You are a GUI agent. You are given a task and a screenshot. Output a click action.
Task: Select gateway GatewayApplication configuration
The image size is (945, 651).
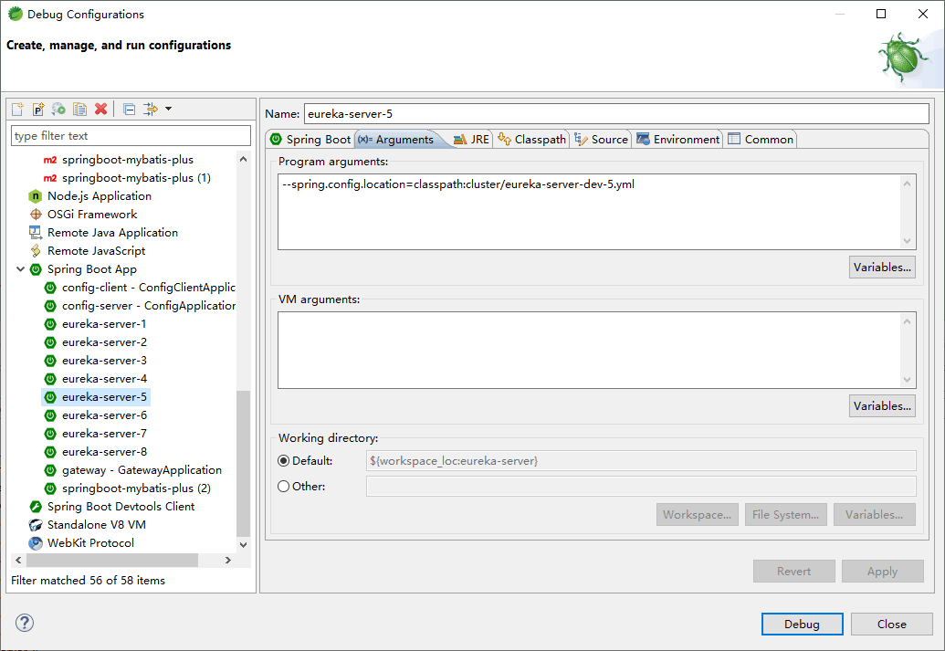[x=133, y=470]
